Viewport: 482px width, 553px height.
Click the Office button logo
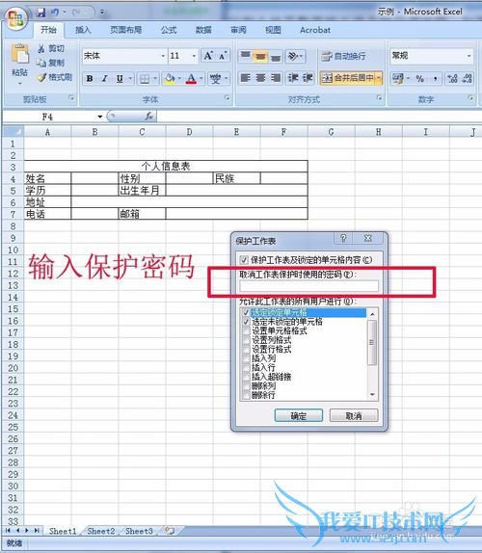pos(16,17)
